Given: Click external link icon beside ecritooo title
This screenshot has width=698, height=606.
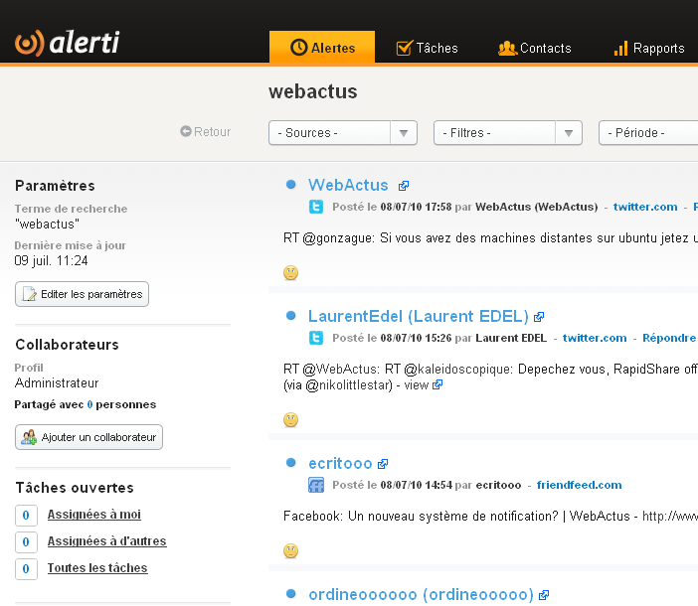Looking at the screenshot, I should pyautogui.click(x=383, y=464).
